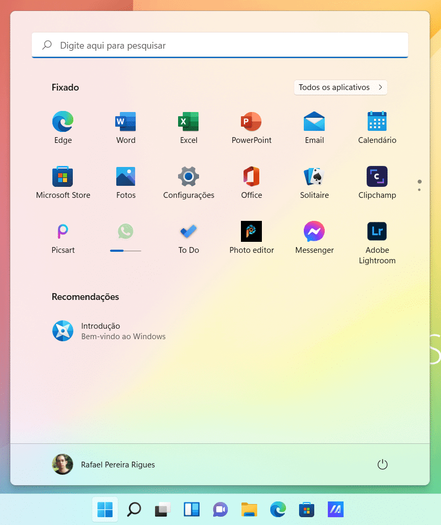Click the WhatsApp icon being installed
Image resolution: width=441 pixels, height=525 pixels.
click(x=126, y=231)
